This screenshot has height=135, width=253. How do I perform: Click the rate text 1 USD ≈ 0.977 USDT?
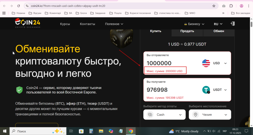(187, 44)
